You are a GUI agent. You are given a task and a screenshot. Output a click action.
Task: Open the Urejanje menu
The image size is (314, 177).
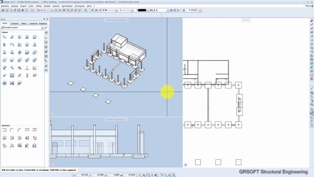[14, 6]
